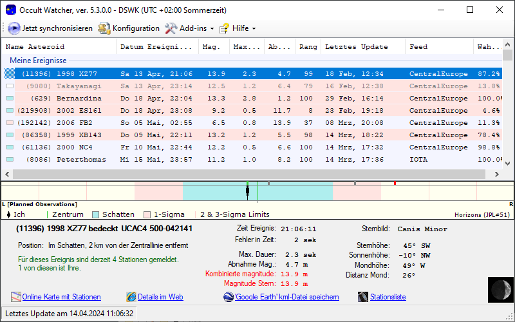Click the Online Karte map icon

click(x=16, y=297)
